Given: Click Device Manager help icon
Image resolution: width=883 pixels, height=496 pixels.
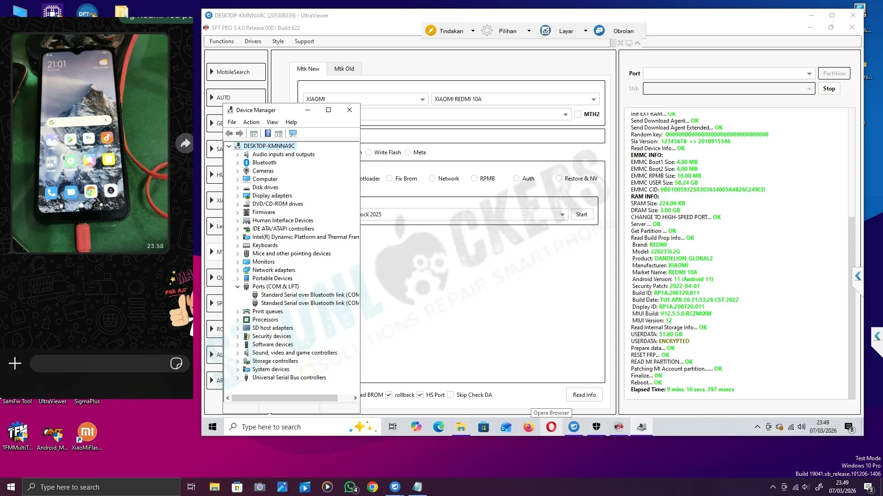Looking at the screenshot, I should point(268,134).
